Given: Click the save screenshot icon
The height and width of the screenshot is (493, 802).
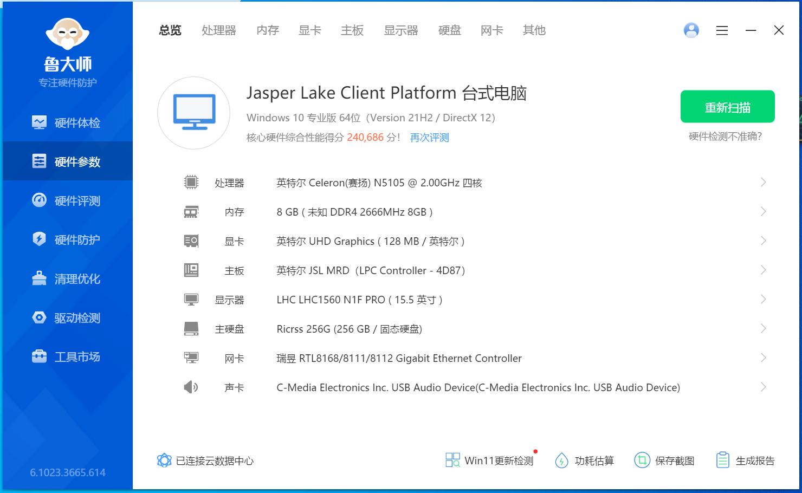Looking at the screenshot, I should 642,460.
